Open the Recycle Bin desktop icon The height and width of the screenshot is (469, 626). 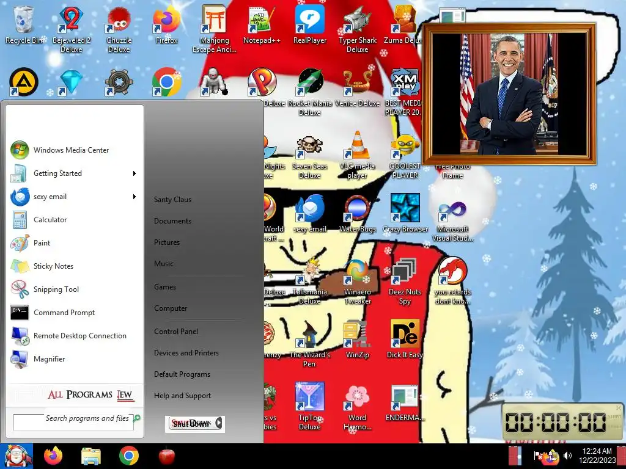(x=24, y=26)
